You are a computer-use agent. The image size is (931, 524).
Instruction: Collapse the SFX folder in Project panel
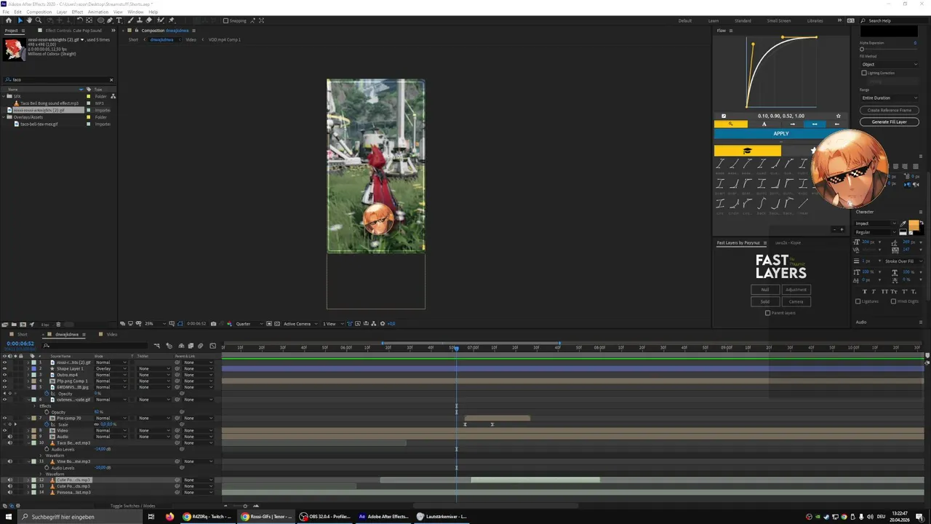click(4, 96)
